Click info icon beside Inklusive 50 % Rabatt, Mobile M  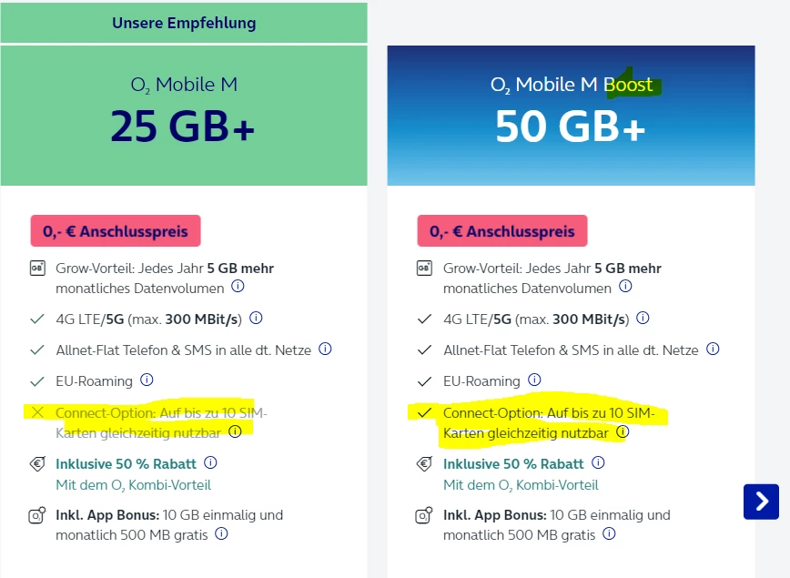click(x=211, y=463)
